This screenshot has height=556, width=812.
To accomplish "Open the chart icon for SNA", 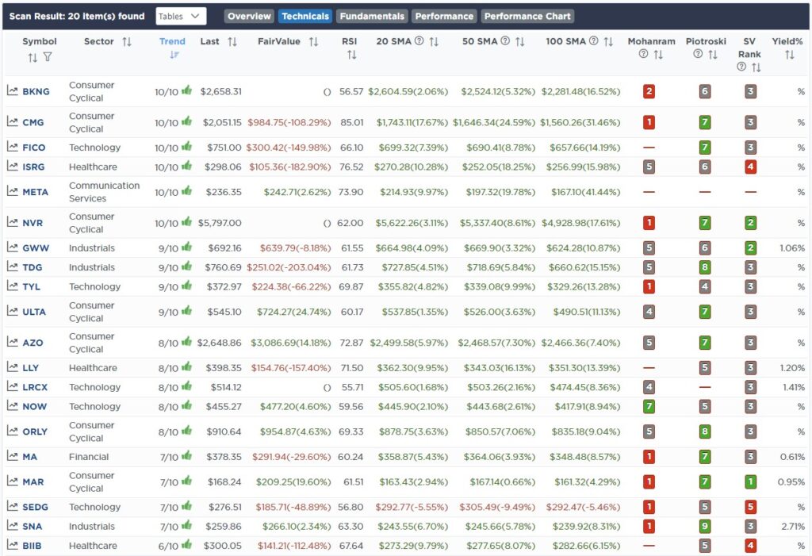I will click(x=13, y=526).
